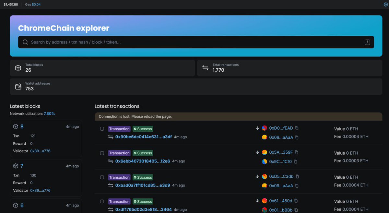The height and width of the screenshot is (213, 389).
Task: Open validator 0x89...a776 of block 7
Action: point(40,191)
